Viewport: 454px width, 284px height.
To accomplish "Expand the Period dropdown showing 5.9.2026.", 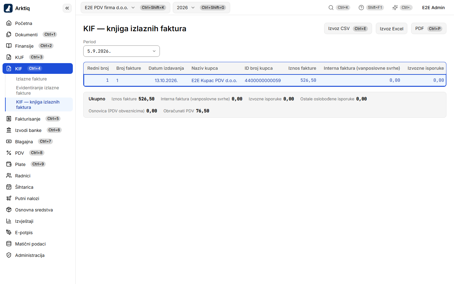I will pyautogui.click(x=121, y=51).
